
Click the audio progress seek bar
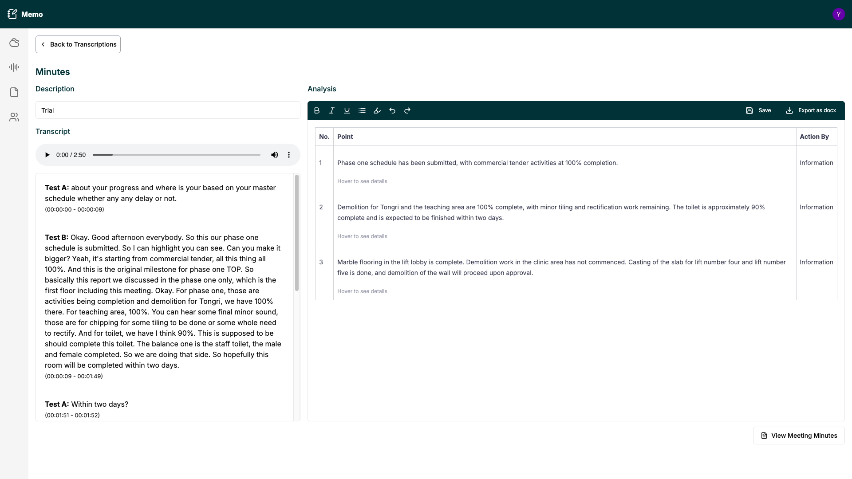(177, 155)
